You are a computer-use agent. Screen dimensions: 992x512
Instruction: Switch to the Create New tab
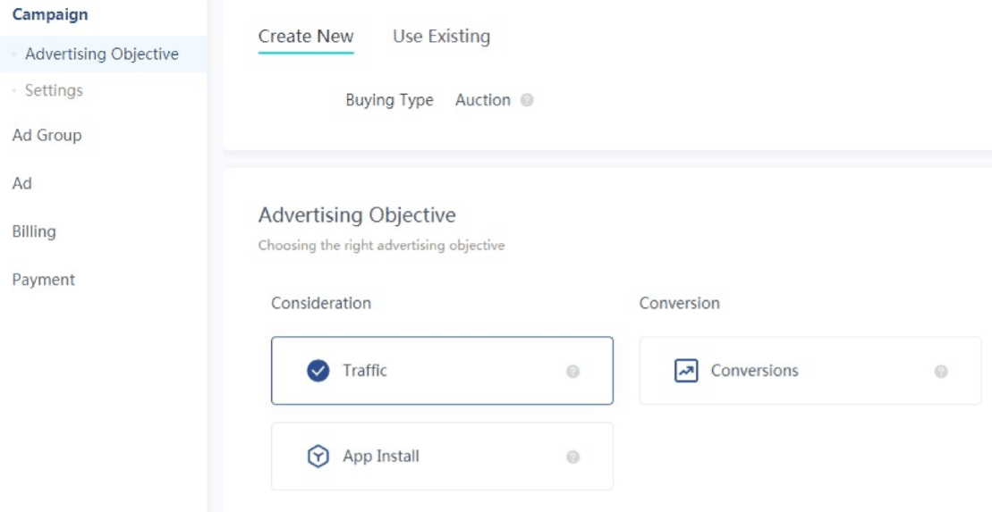(x=306, y=37)
